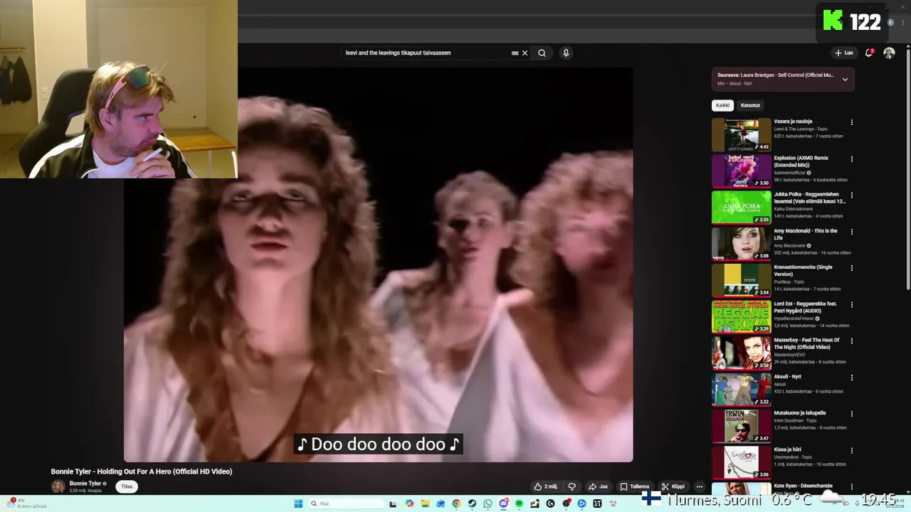Open the on-screen keyboard icon in search
The height and width of the screenshot is (512, 911).
point(515,53)
